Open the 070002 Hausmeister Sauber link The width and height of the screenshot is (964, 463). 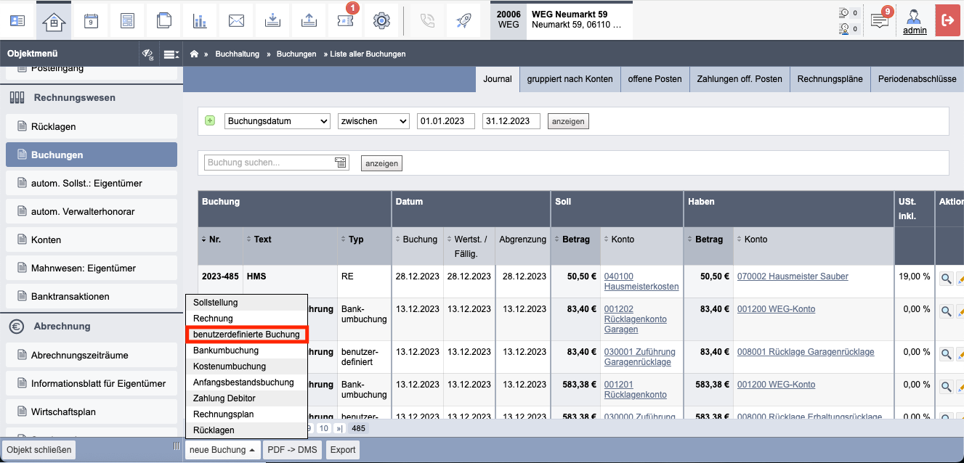point(793,276)
